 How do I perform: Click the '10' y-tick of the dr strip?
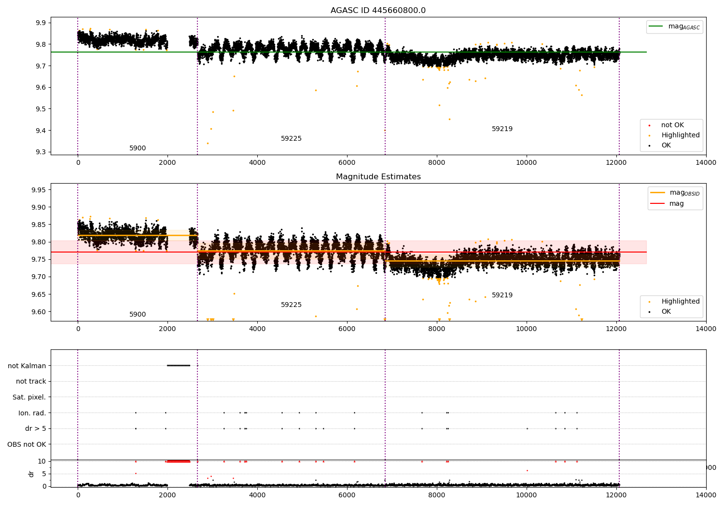coord(42,461)
